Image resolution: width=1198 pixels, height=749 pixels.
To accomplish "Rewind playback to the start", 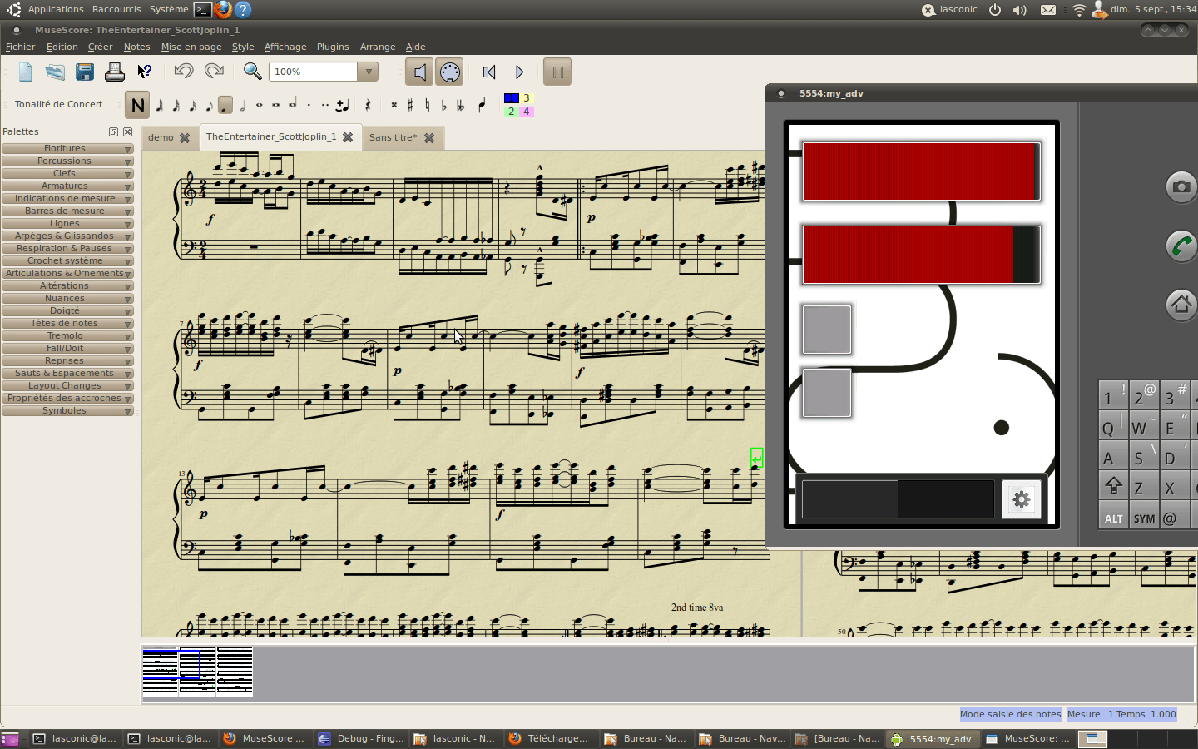I will tap(489, 72).
